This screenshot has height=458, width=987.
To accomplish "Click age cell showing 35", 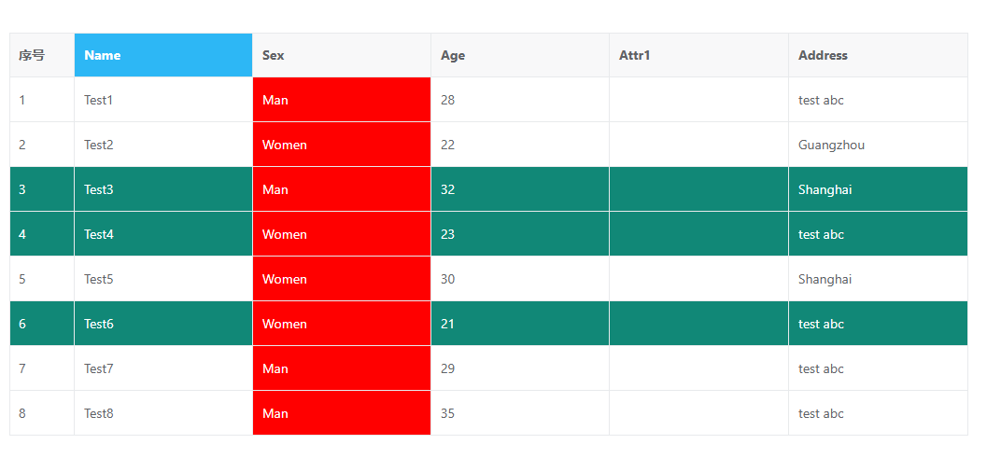I will click(519, 413).
